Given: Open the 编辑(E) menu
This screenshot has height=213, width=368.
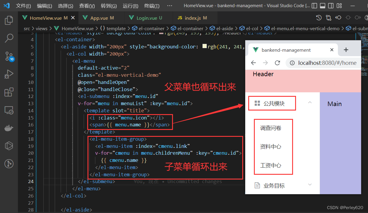Looking at the screenshot, I should 45,6.
